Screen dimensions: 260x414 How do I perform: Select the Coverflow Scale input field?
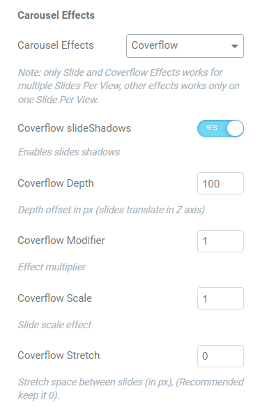[x=220, y=298]
